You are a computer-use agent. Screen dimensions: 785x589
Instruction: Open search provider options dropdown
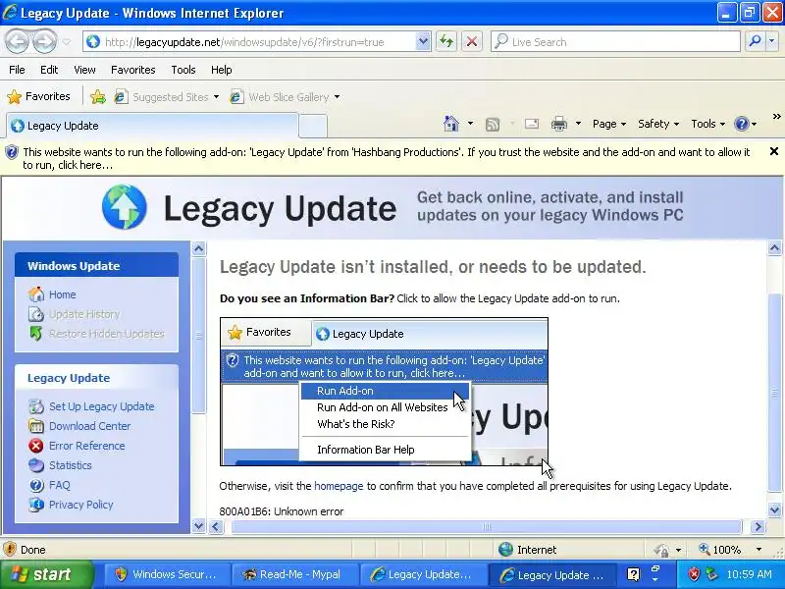(771, 41)
